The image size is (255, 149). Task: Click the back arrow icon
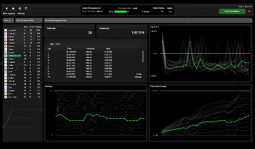click(7, 8)
